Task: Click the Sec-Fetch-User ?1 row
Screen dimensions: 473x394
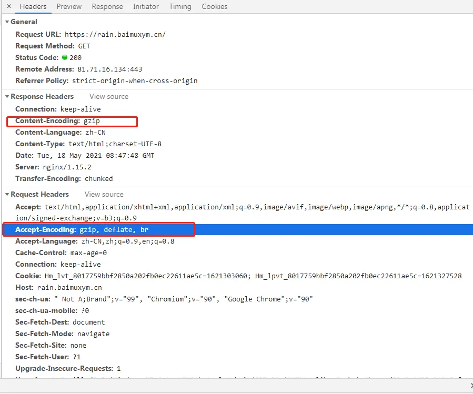Action: tap(48, 357)
